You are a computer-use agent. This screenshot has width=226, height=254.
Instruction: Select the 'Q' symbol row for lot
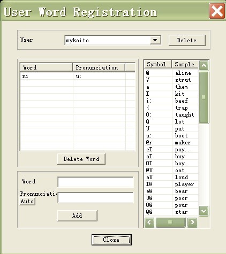click(x=171, y=121)
